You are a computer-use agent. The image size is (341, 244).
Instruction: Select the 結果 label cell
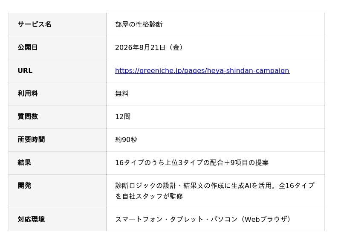58,163
